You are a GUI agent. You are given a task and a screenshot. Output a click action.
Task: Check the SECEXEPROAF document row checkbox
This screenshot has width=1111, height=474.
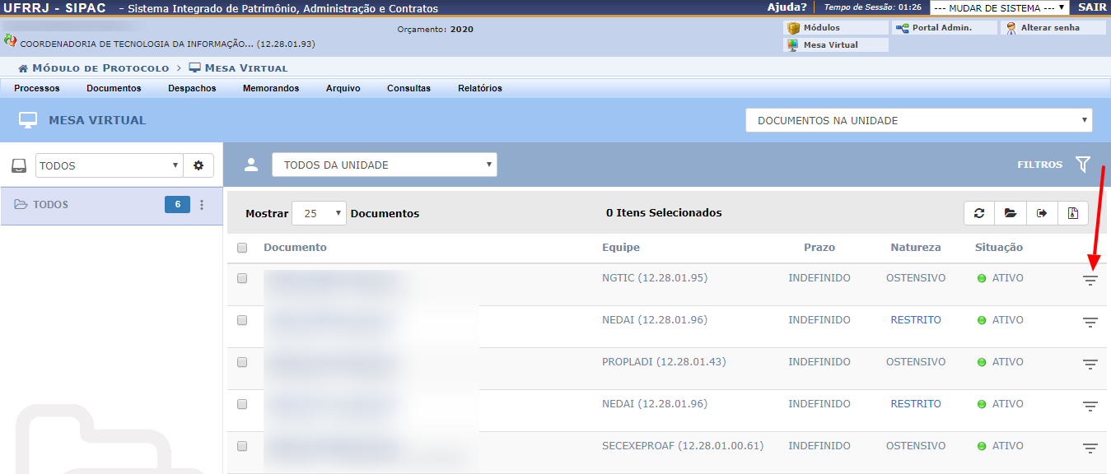(x=242, y=446)
